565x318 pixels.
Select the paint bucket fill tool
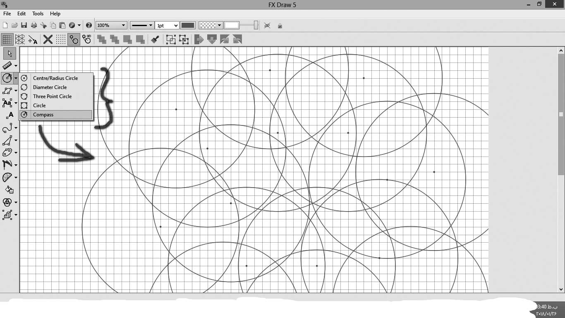pyautogui.click(x=9, y=190)
